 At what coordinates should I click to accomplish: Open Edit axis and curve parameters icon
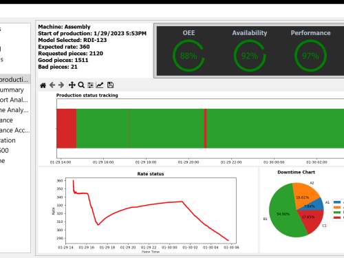100,85
